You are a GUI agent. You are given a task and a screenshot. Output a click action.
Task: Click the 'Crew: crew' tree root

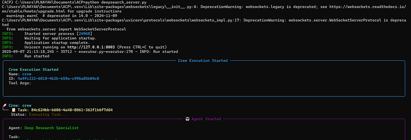[x=20, y=106]
